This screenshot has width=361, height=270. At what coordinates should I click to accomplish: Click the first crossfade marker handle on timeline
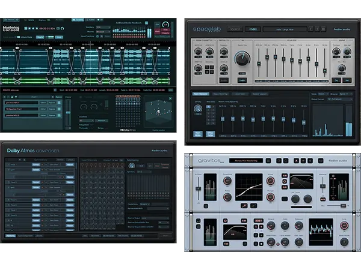(x=17, y=48)
